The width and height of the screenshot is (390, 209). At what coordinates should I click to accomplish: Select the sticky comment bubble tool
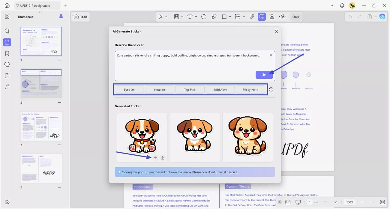pyautogui.click(x=204, y=17)
